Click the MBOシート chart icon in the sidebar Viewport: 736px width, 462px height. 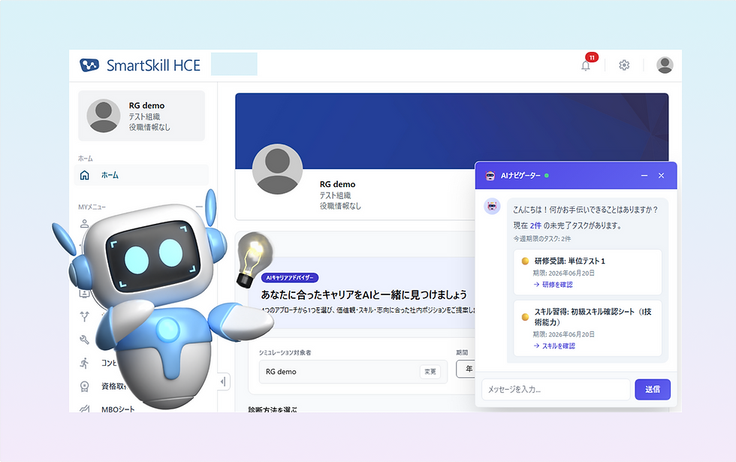tap(84, 409)
